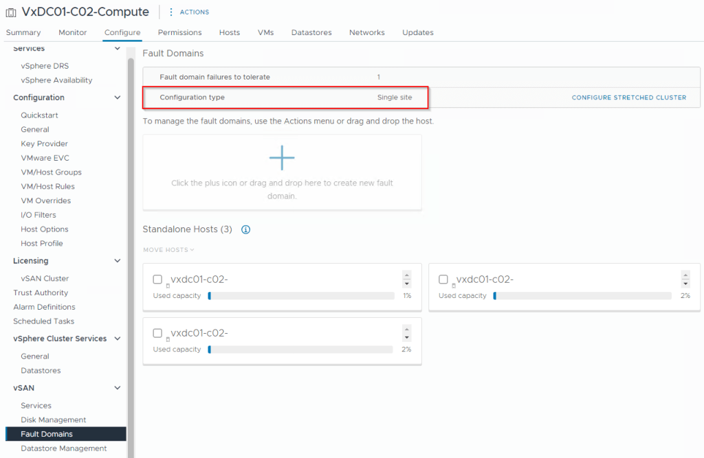Open Key Provider settings

click(x=45, y=144)
